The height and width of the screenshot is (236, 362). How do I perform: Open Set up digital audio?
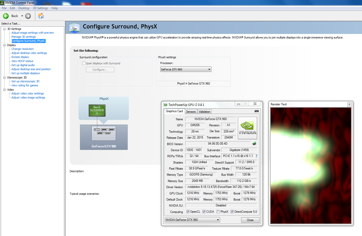23,65
